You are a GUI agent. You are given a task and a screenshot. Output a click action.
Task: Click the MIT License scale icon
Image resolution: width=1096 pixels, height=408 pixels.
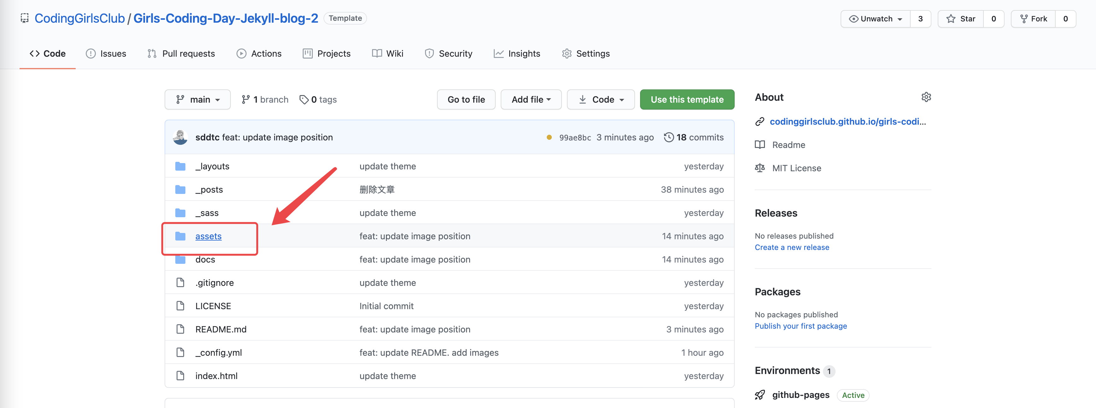(760, 168)
